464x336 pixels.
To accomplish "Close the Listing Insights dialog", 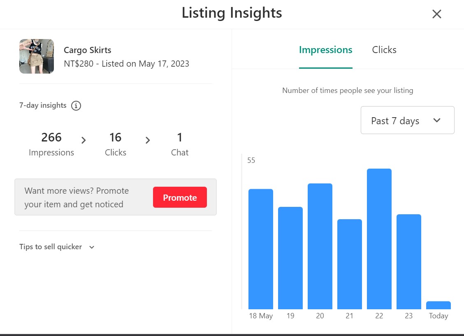I will point(436,14).
